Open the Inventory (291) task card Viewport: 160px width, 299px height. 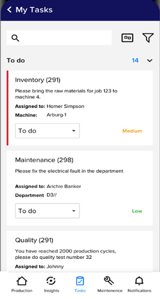tap(80, 108)
